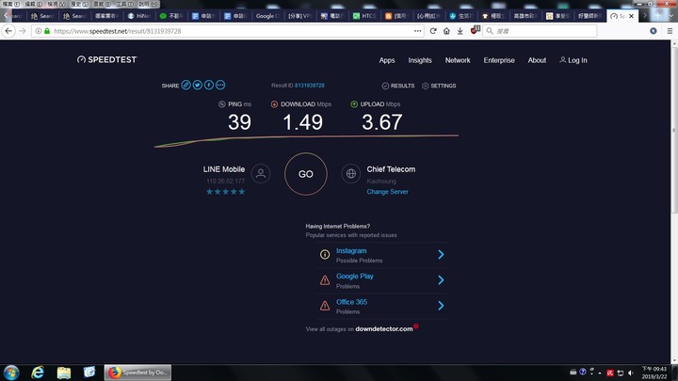678x381 pixels.
Task: Open Windows Explorer folder in taskbar
Action: [x=64, y=373]
